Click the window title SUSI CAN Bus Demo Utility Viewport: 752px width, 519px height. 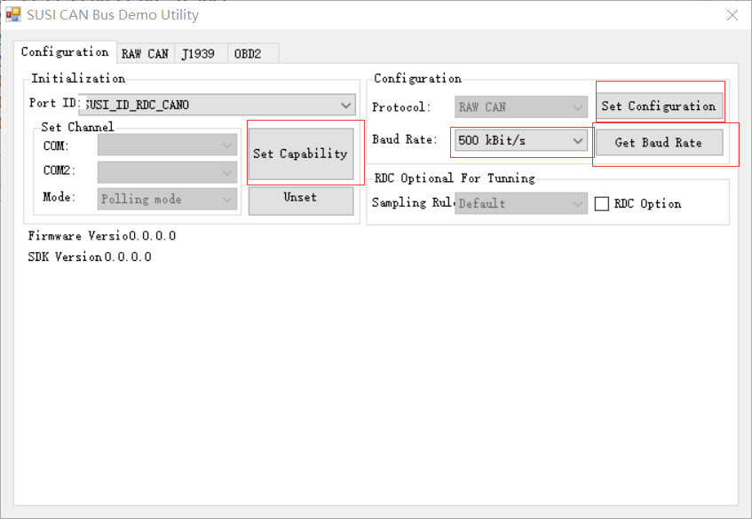pyautogui.click(x=113, y=15)
